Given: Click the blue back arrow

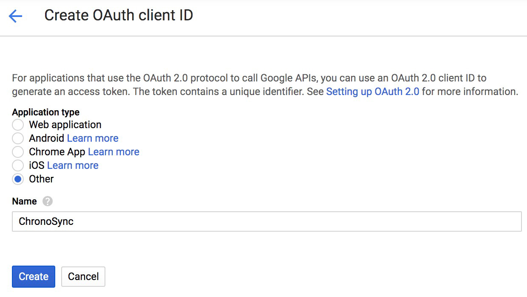Looking at the screenshot, I should coord(15,15).
